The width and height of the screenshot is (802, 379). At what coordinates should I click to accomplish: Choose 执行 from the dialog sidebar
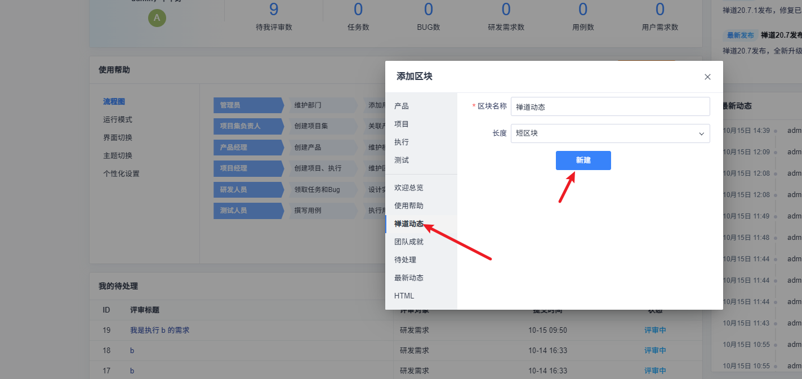pyautogui.click(x=402, y=142)
